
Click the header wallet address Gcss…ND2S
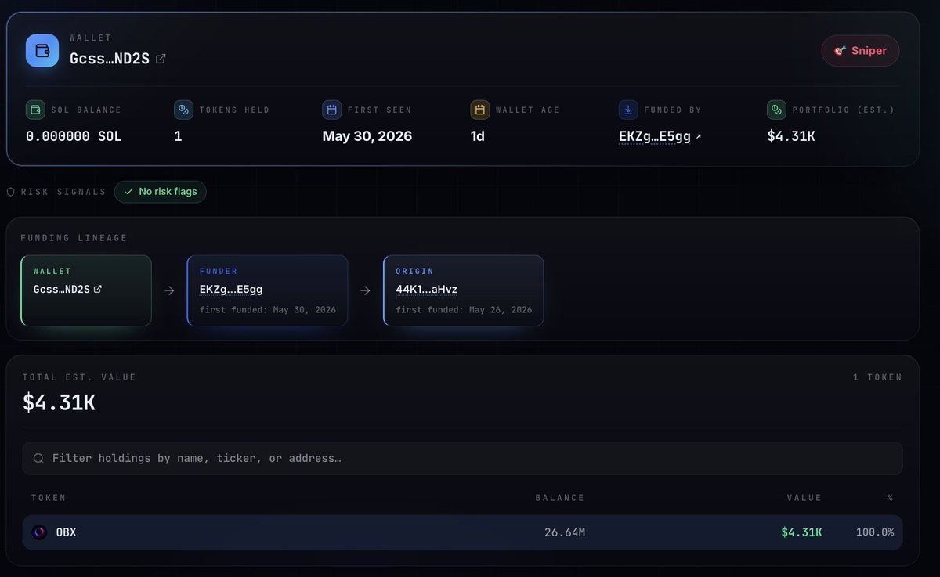coord(110,59)
